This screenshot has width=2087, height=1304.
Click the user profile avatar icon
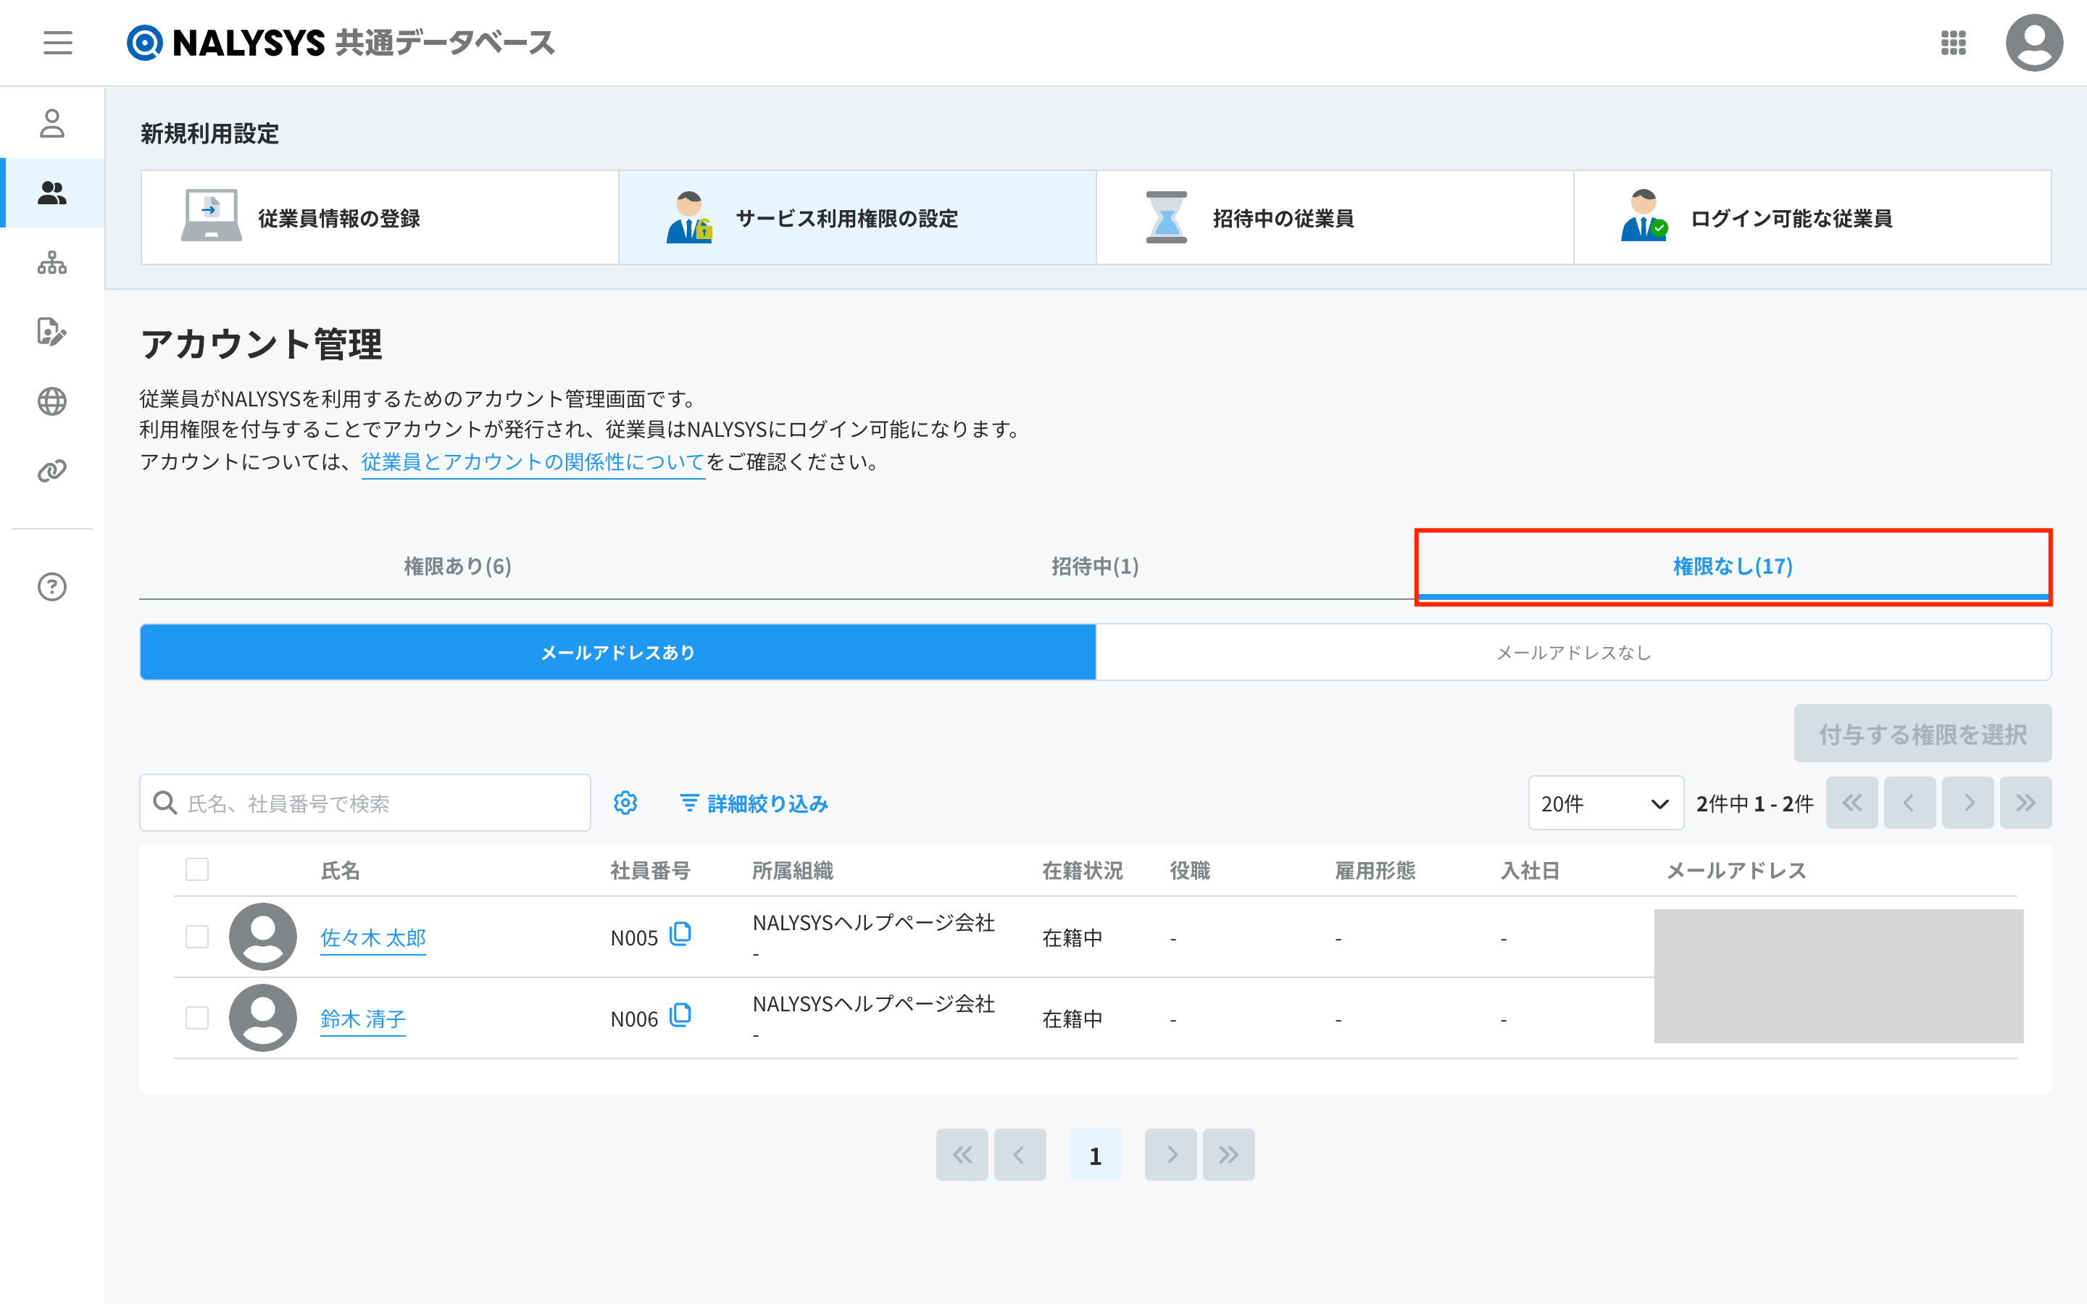click(2033, 42)
